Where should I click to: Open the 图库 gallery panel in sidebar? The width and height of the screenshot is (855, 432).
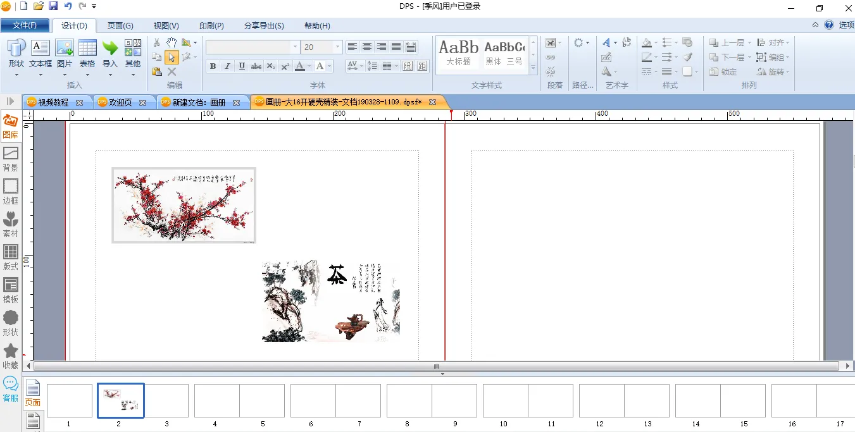click(11, 125)
